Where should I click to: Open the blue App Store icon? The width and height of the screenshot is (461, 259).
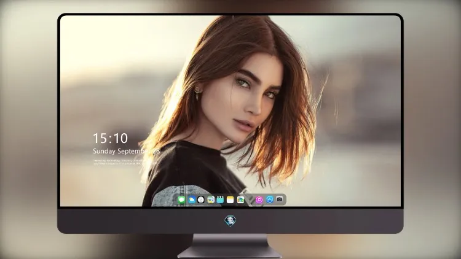(x=270, y=199)
